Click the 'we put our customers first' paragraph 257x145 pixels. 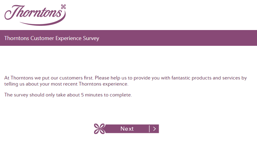click(x=125, y=81)
